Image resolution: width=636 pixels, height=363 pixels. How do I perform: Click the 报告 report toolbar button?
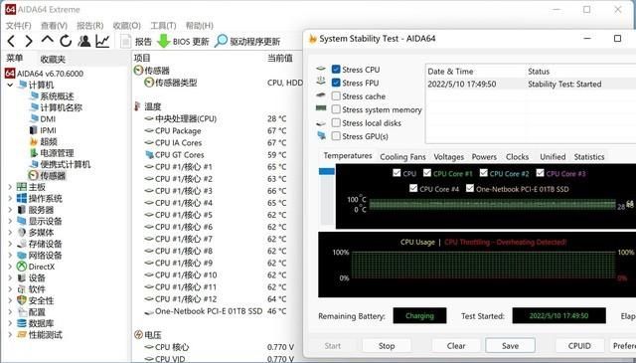136,42
